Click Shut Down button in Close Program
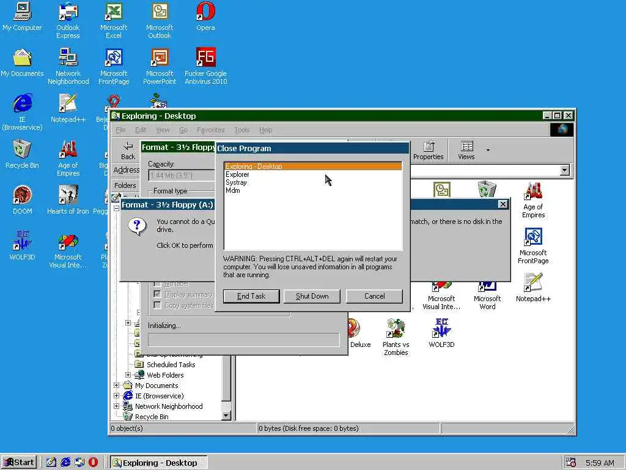 pos(312,296)
